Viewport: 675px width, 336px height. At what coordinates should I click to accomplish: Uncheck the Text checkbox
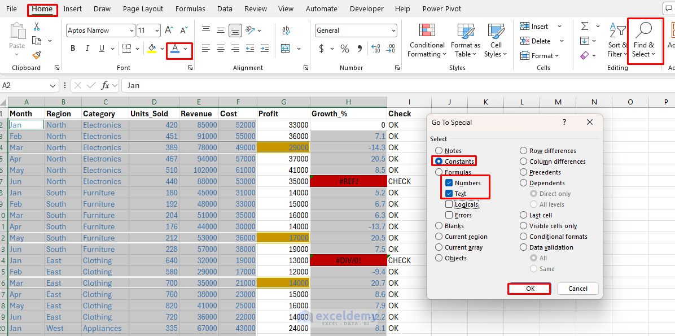coord(449,194)
